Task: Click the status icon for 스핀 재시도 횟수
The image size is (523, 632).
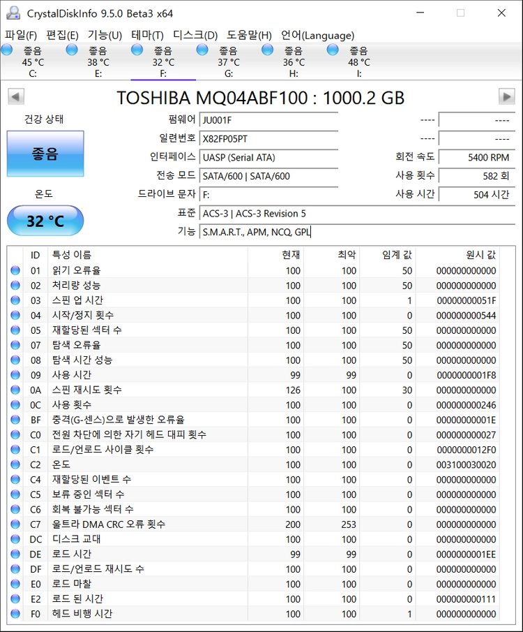Action: (x=15, y=390)
